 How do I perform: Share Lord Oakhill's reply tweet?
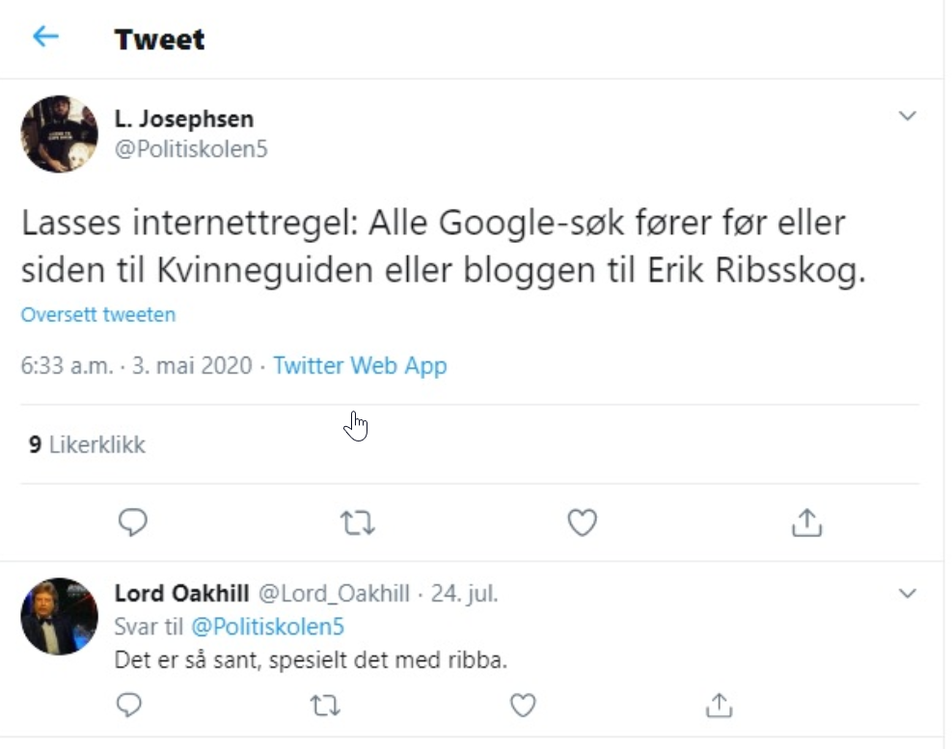(720, 706)
